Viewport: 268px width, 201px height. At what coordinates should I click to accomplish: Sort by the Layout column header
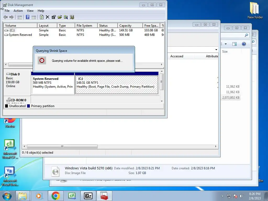47,25
